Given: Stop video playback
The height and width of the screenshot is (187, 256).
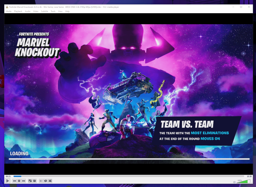Looking at the screenshot, I should [19, 181].
